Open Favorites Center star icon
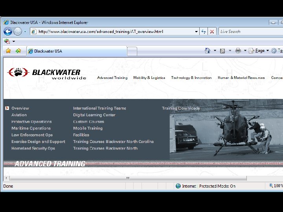 (x=8, y=51)
